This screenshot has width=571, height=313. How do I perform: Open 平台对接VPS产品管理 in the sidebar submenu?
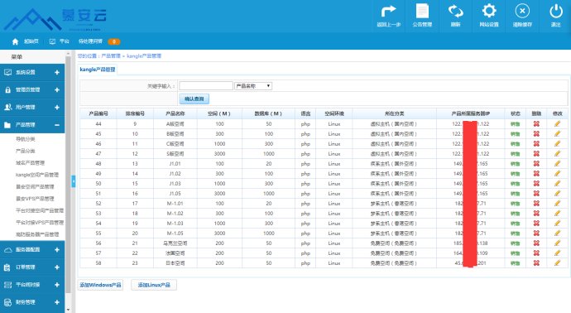coord(40,222)
